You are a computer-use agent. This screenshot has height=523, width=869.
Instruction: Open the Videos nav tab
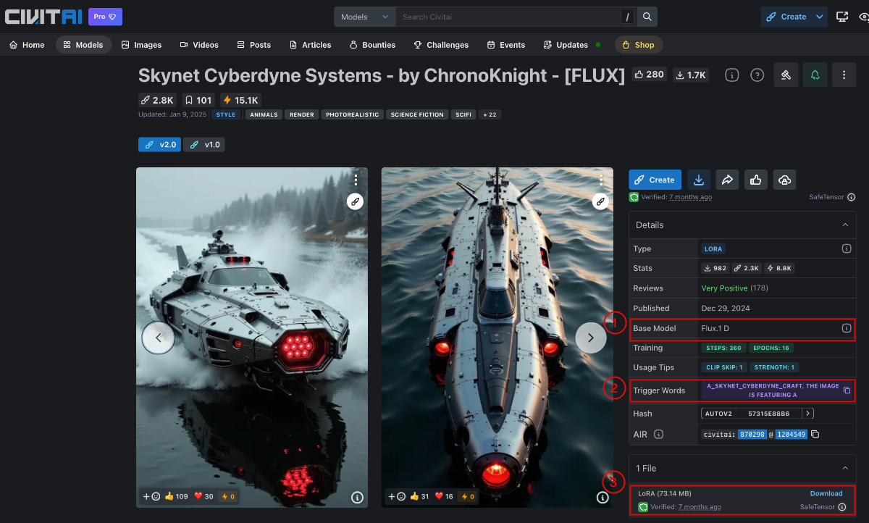[199, 45]
